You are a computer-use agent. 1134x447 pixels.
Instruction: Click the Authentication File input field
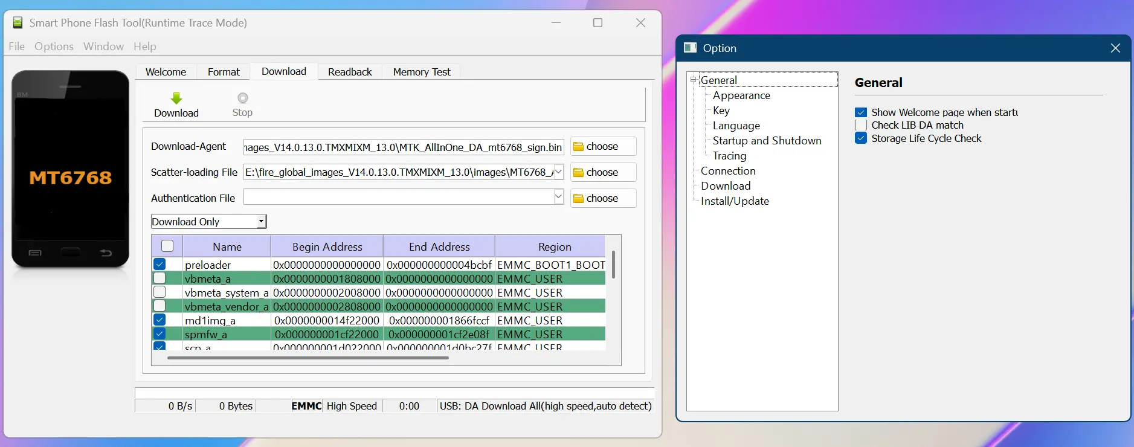pos(398,197)
